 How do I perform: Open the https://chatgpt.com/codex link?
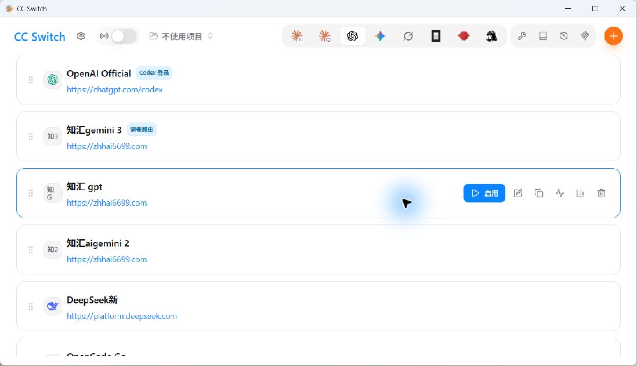114,90
